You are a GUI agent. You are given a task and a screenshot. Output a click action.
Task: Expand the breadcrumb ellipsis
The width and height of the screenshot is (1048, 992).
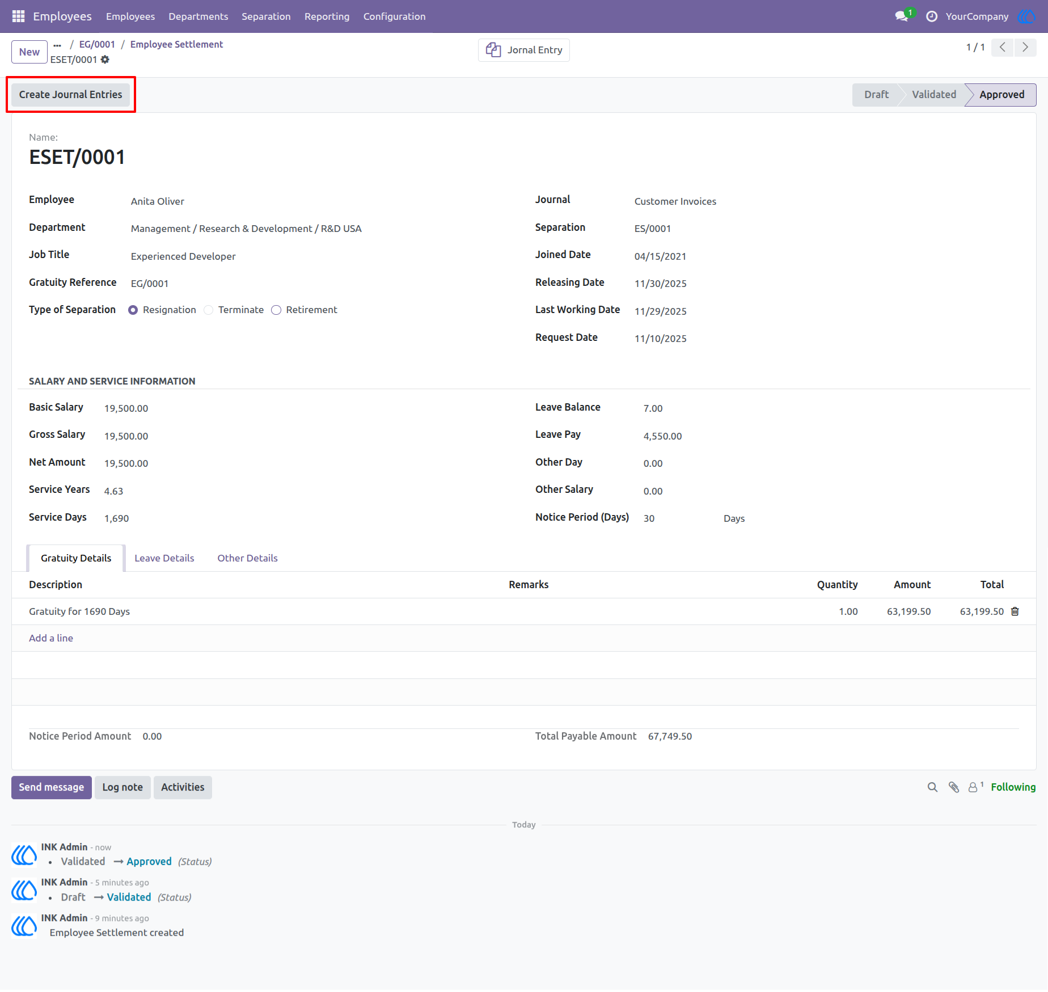coord(57,45)
